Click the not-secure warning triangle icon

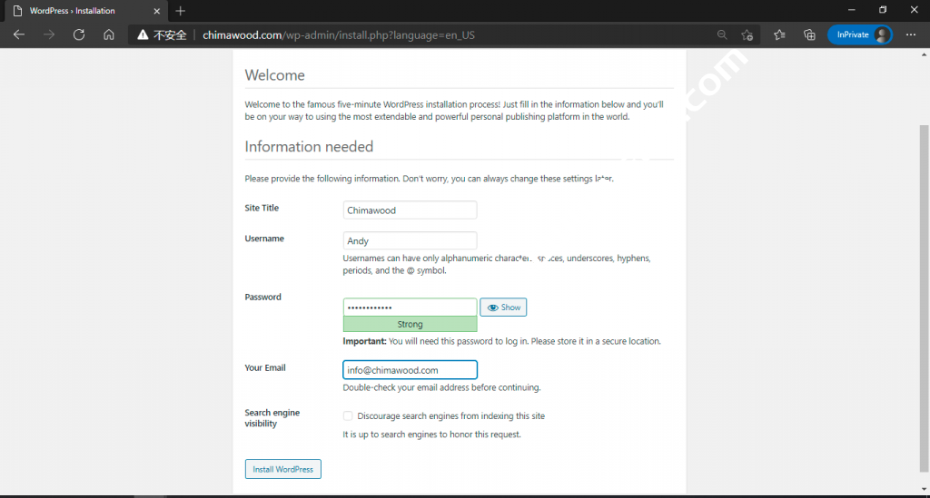point(142,35)
